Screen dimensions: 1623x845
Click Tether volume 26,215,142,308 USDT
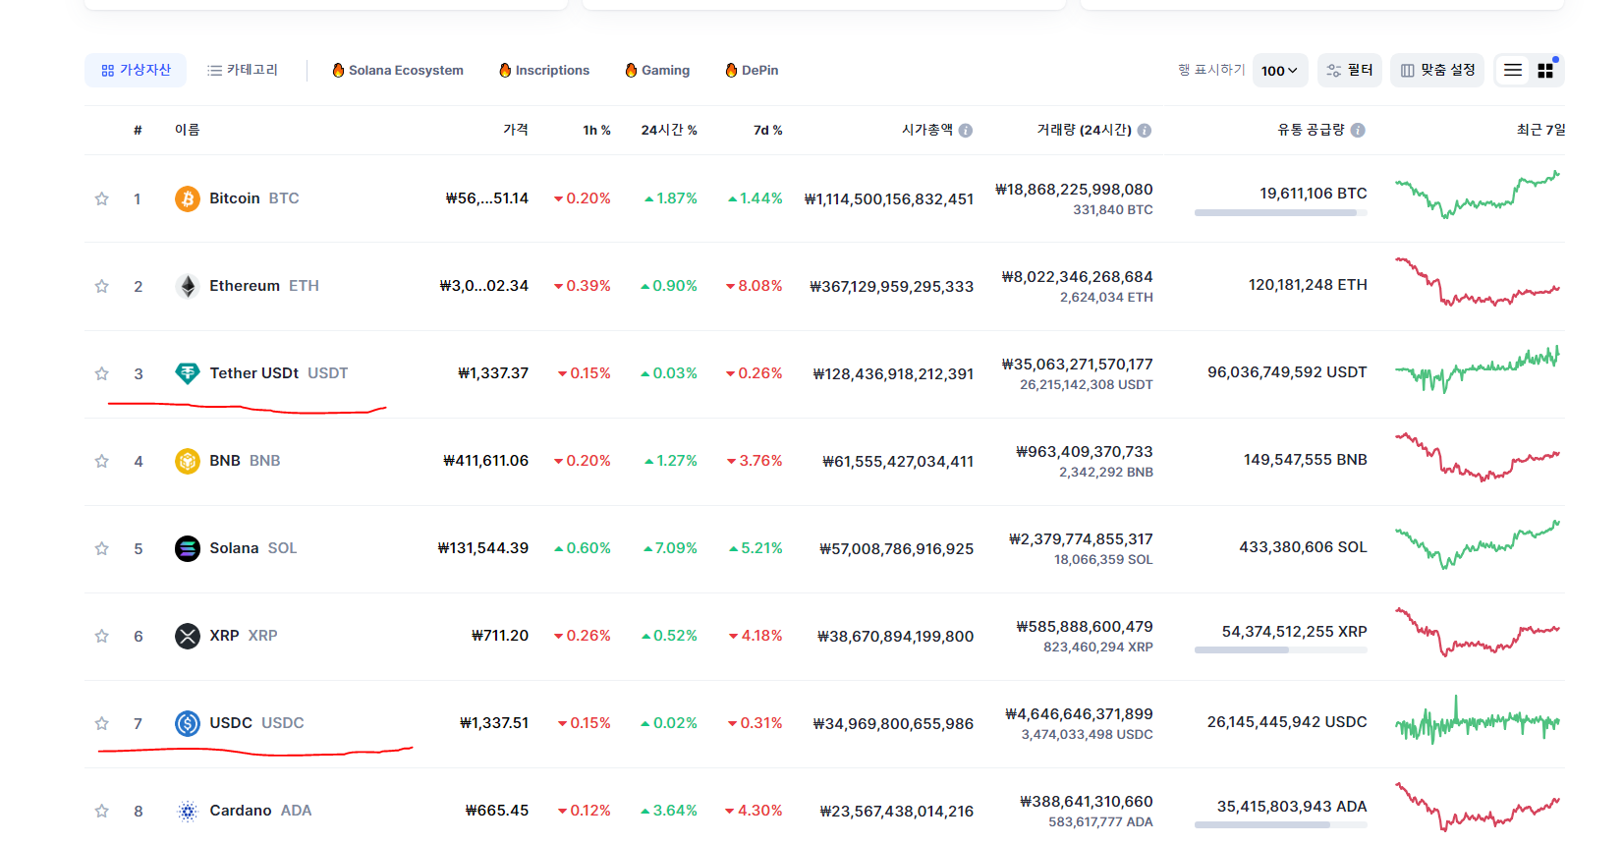pos(1087,385)
